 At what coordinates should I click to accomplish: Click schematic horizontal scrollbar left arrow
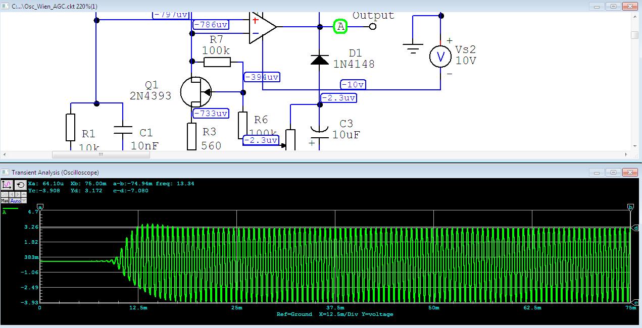[5, 154]
